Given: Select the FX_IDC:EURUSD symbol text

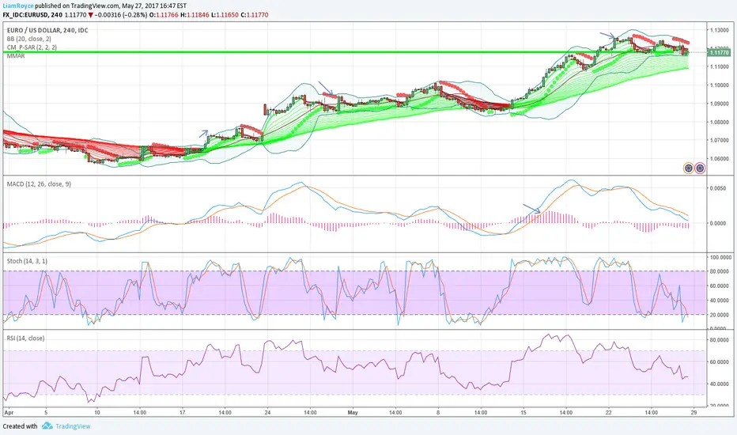Looking at the screenshot, I should (32, 14).
